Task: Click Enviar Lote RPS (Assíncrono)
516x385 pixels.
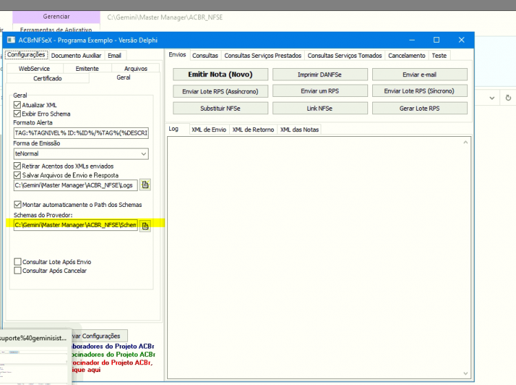Action: tap(220, 91)
